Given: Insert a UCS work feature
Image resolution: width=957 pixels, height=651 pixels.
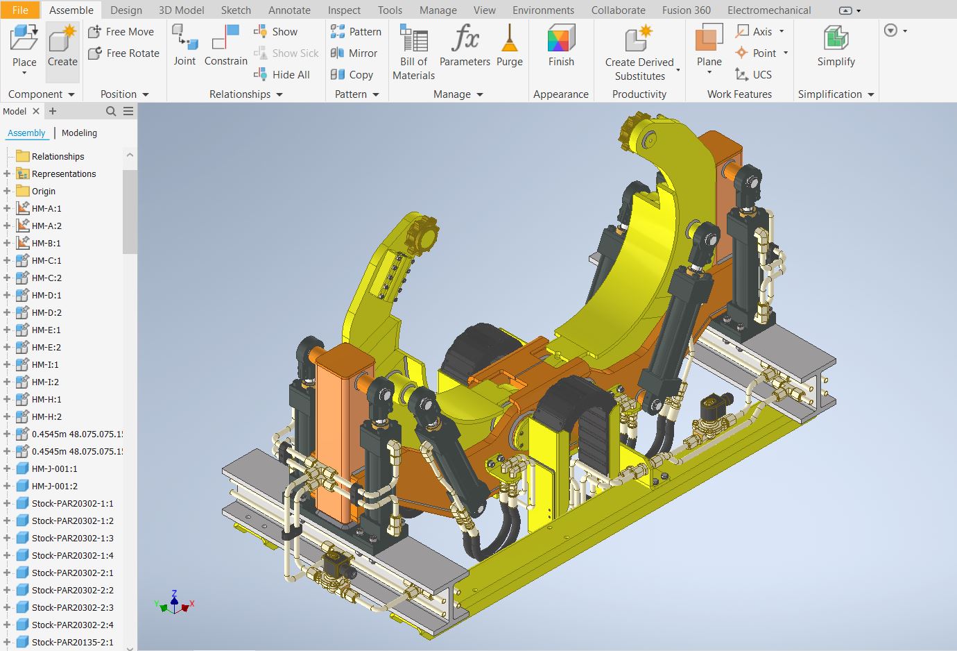Looking at the screenshot, I should coord(753,75).
